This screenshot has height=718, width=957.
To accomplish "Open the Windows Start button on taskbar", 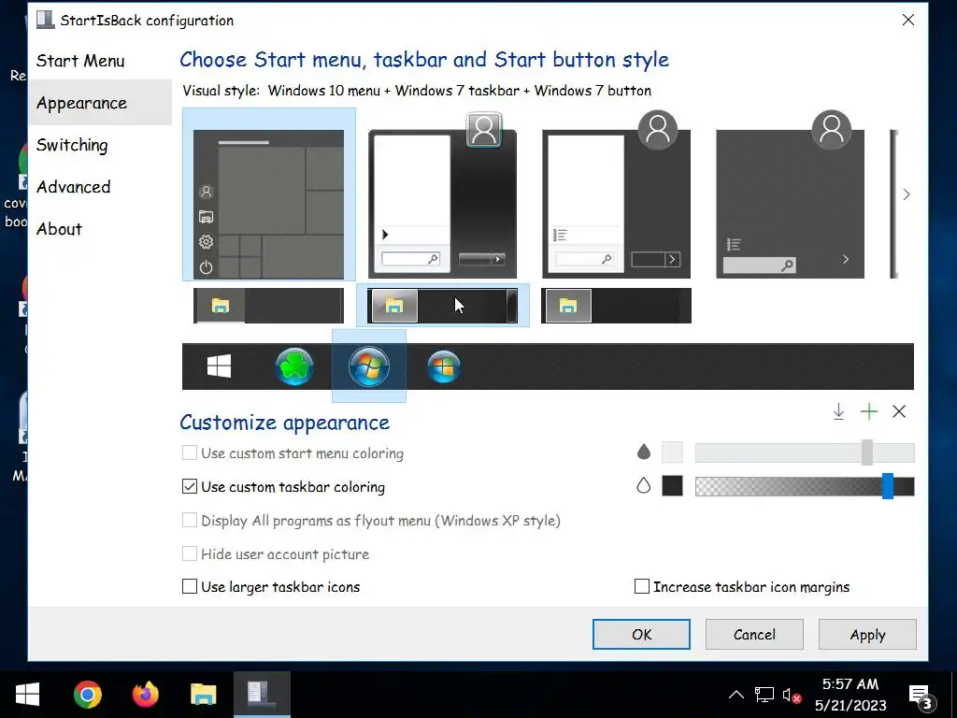I will [x=27, y=695].
